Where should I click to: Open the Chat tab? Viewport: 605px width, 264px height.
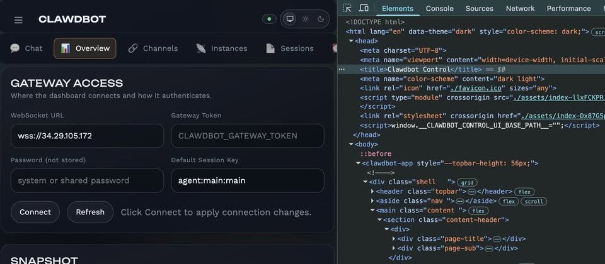pos(26,48)
